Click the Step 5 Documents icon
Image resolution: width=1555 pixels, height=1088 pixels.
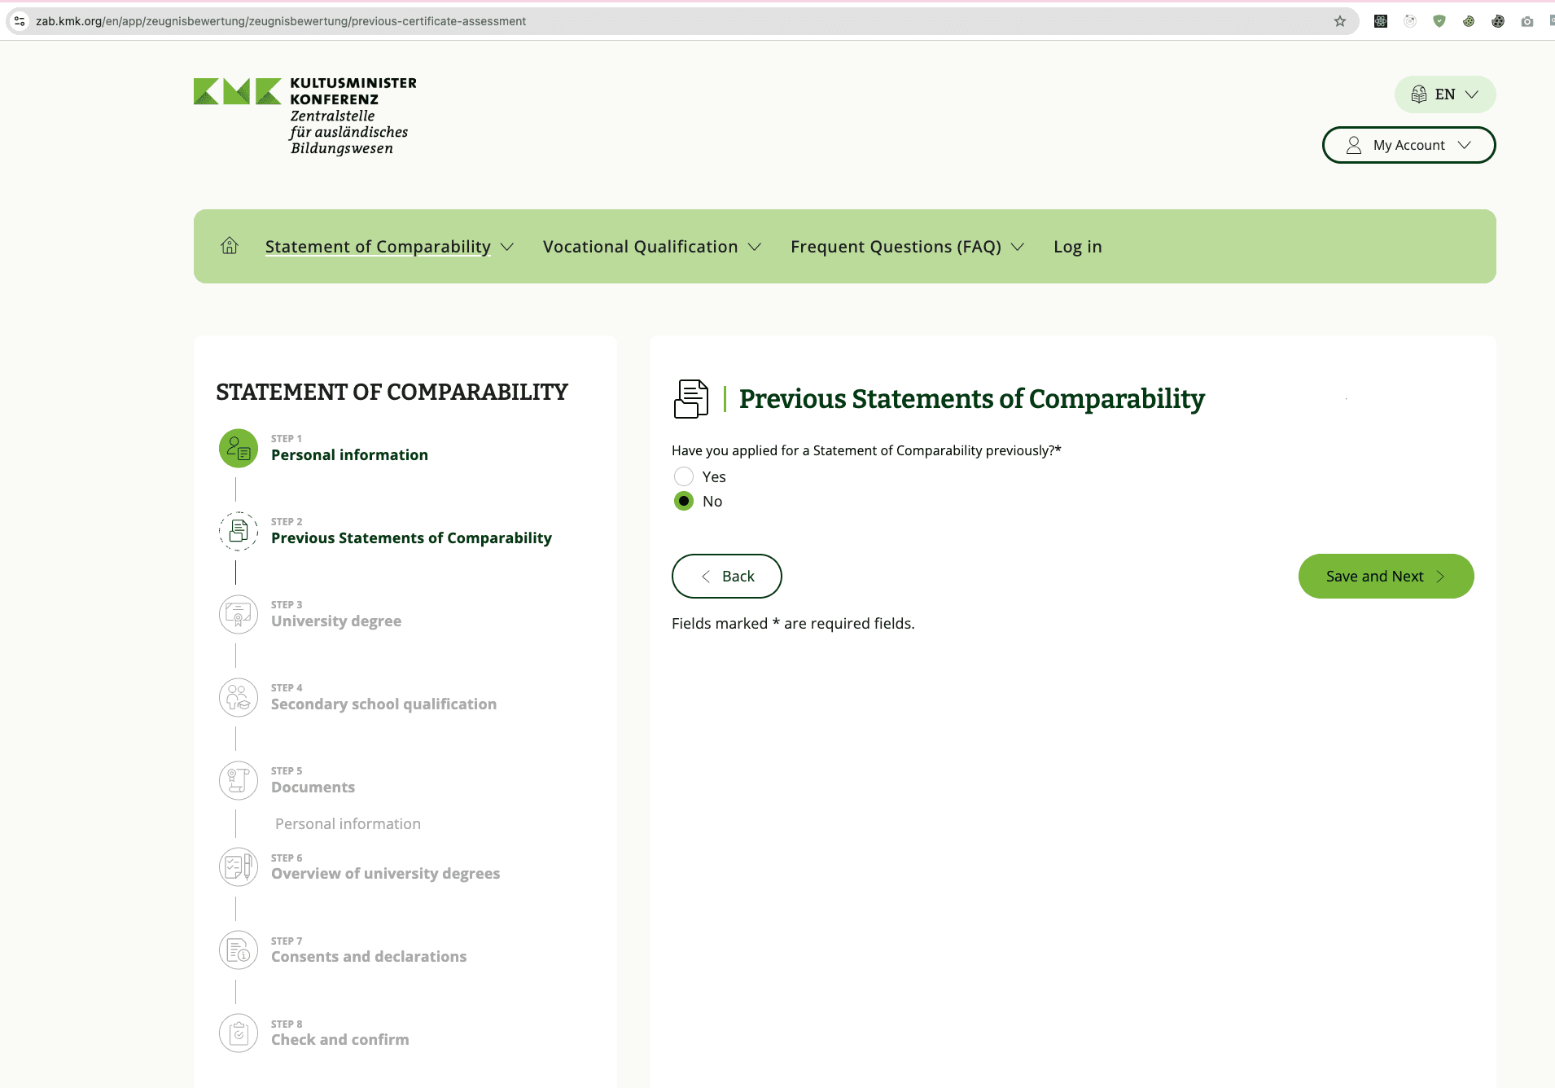pyautogui.click(x=239, y=781)
